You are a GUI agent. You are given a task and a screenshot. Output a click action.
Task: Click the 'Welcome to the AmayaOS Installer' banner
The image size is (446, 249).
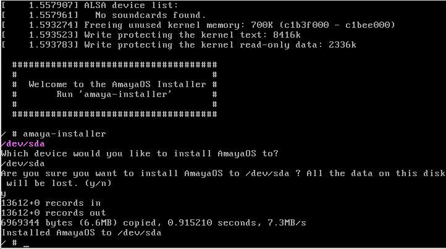coord(117,84)
